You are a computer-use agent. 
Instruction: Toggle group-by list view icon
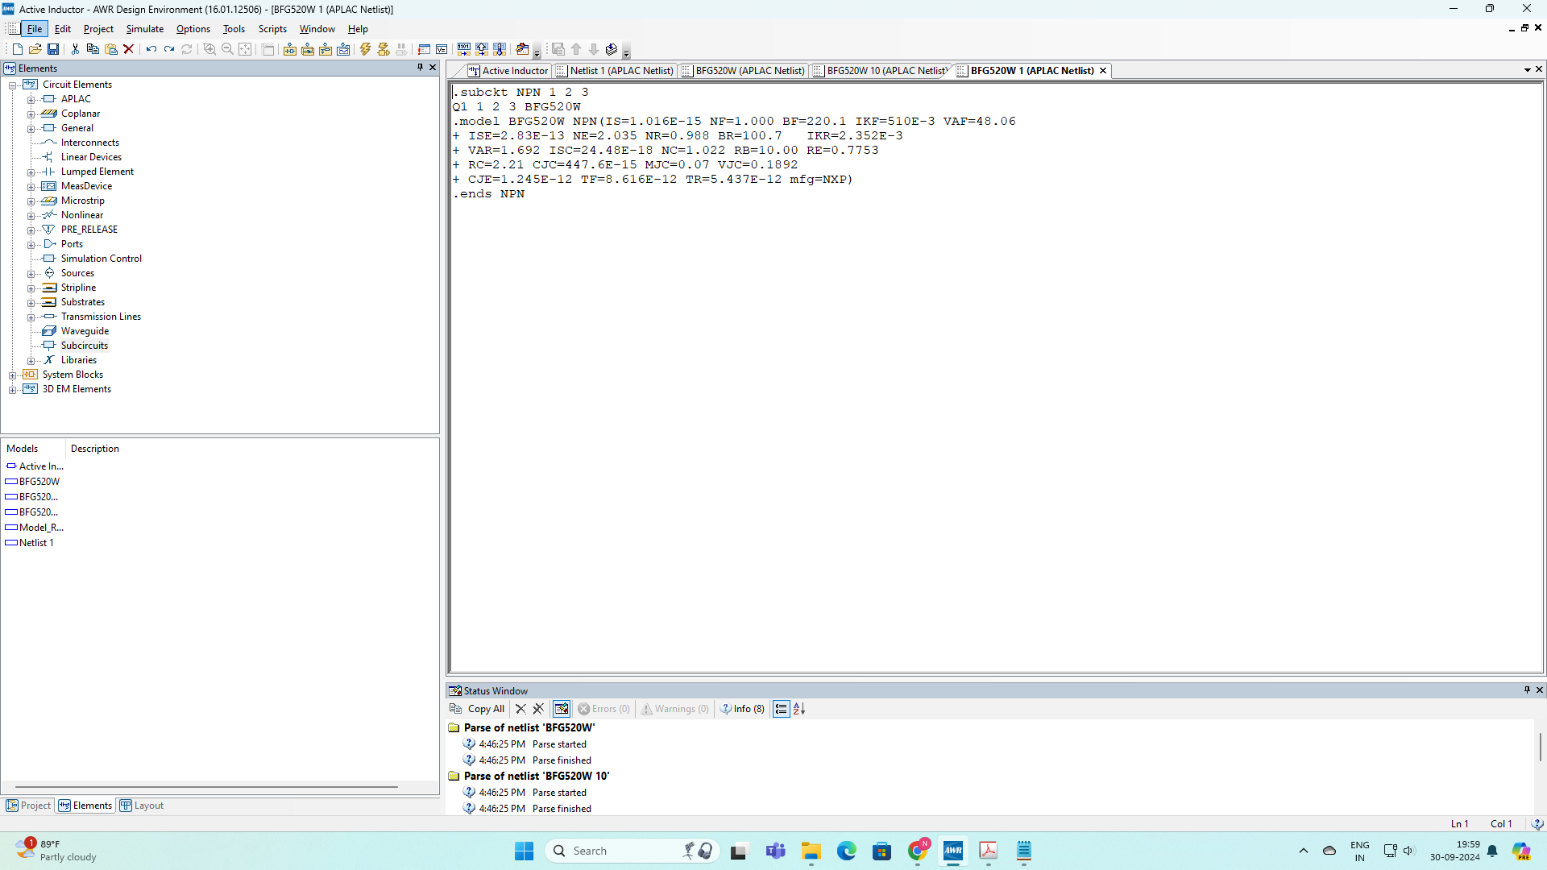tap(782, 709)
